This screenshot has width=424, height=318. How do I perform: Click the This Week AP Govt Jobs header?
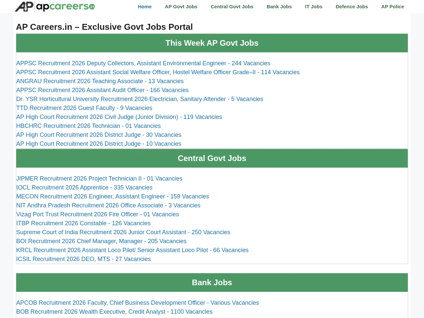212,43
